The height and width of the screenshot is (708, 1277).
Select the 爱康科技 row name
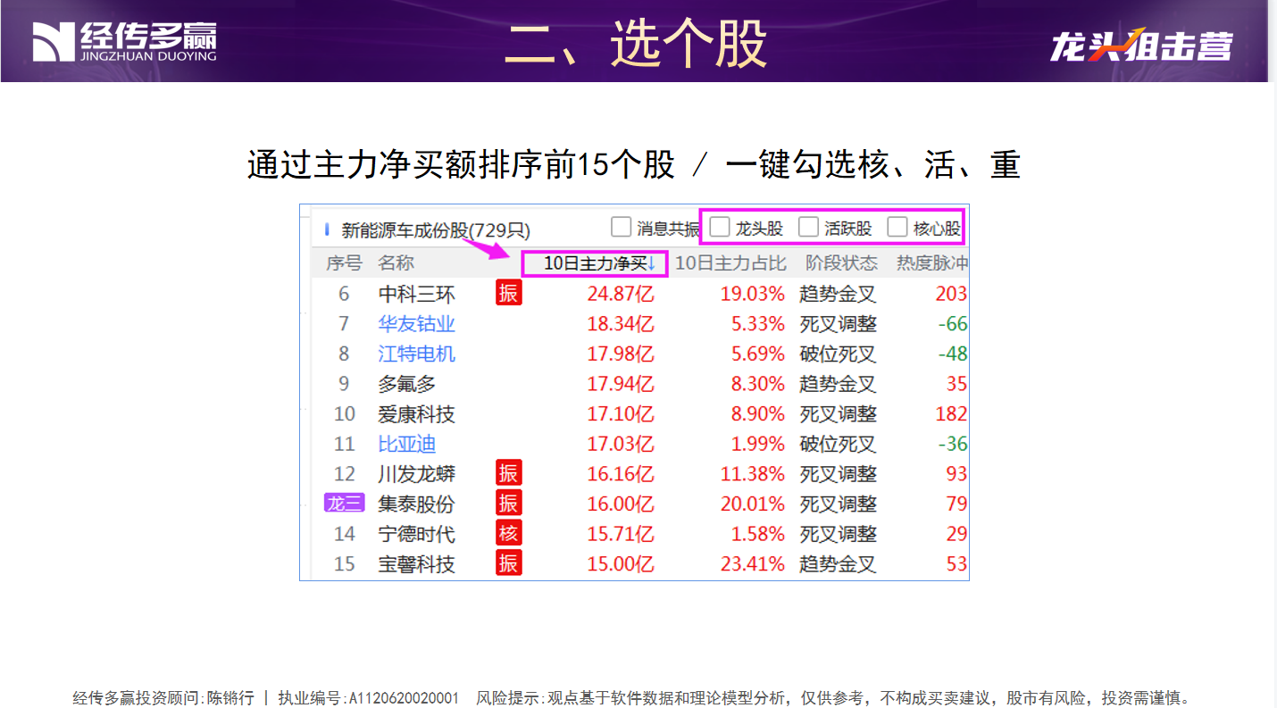pyautogui.click(x=416, y=414)
